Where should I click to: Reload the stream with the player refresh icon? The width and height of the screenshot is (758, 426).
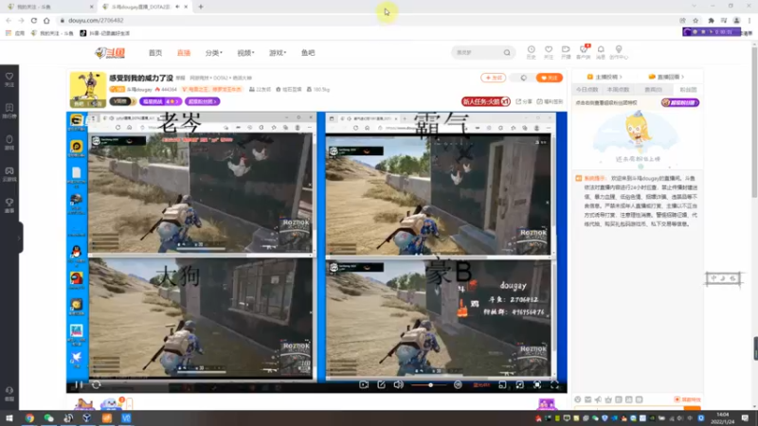[x=96, y=385]
